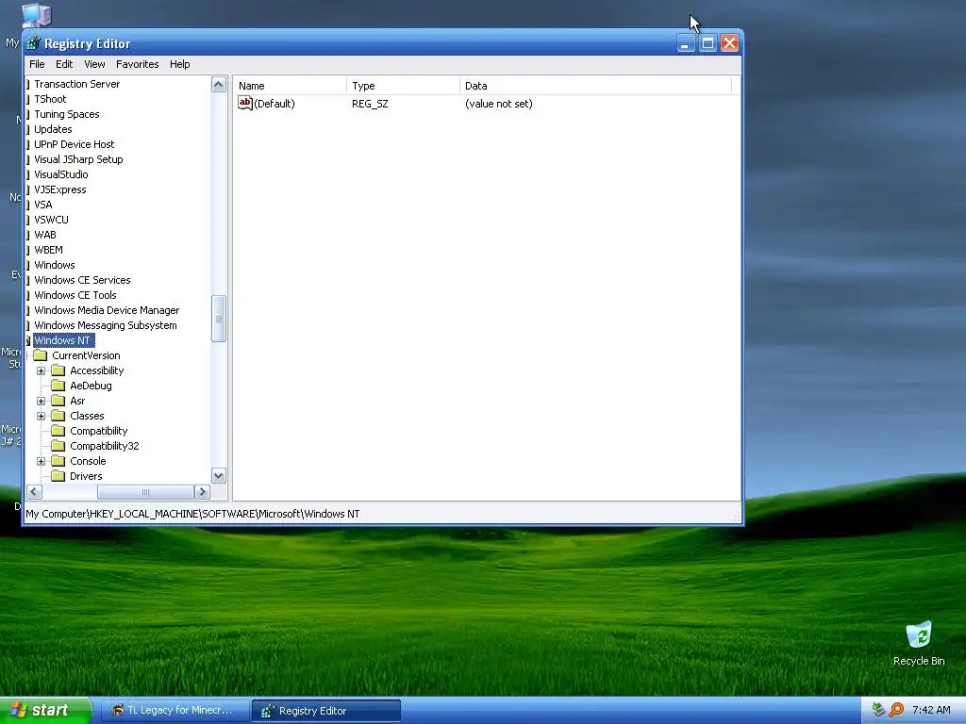The height and width of the screenshot is (724, 966).
Task: Open Recycle Bin on the desktop
Action: pyautogui.click(x=919, y=643)
